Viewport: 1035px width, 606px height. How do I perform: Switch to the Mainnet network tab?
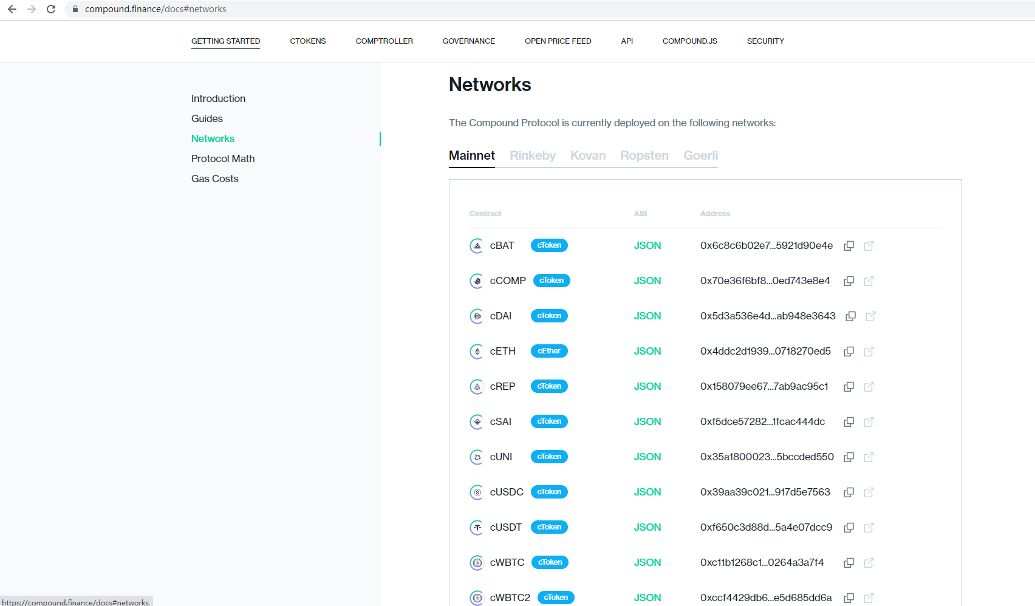(x=472, y=155)
